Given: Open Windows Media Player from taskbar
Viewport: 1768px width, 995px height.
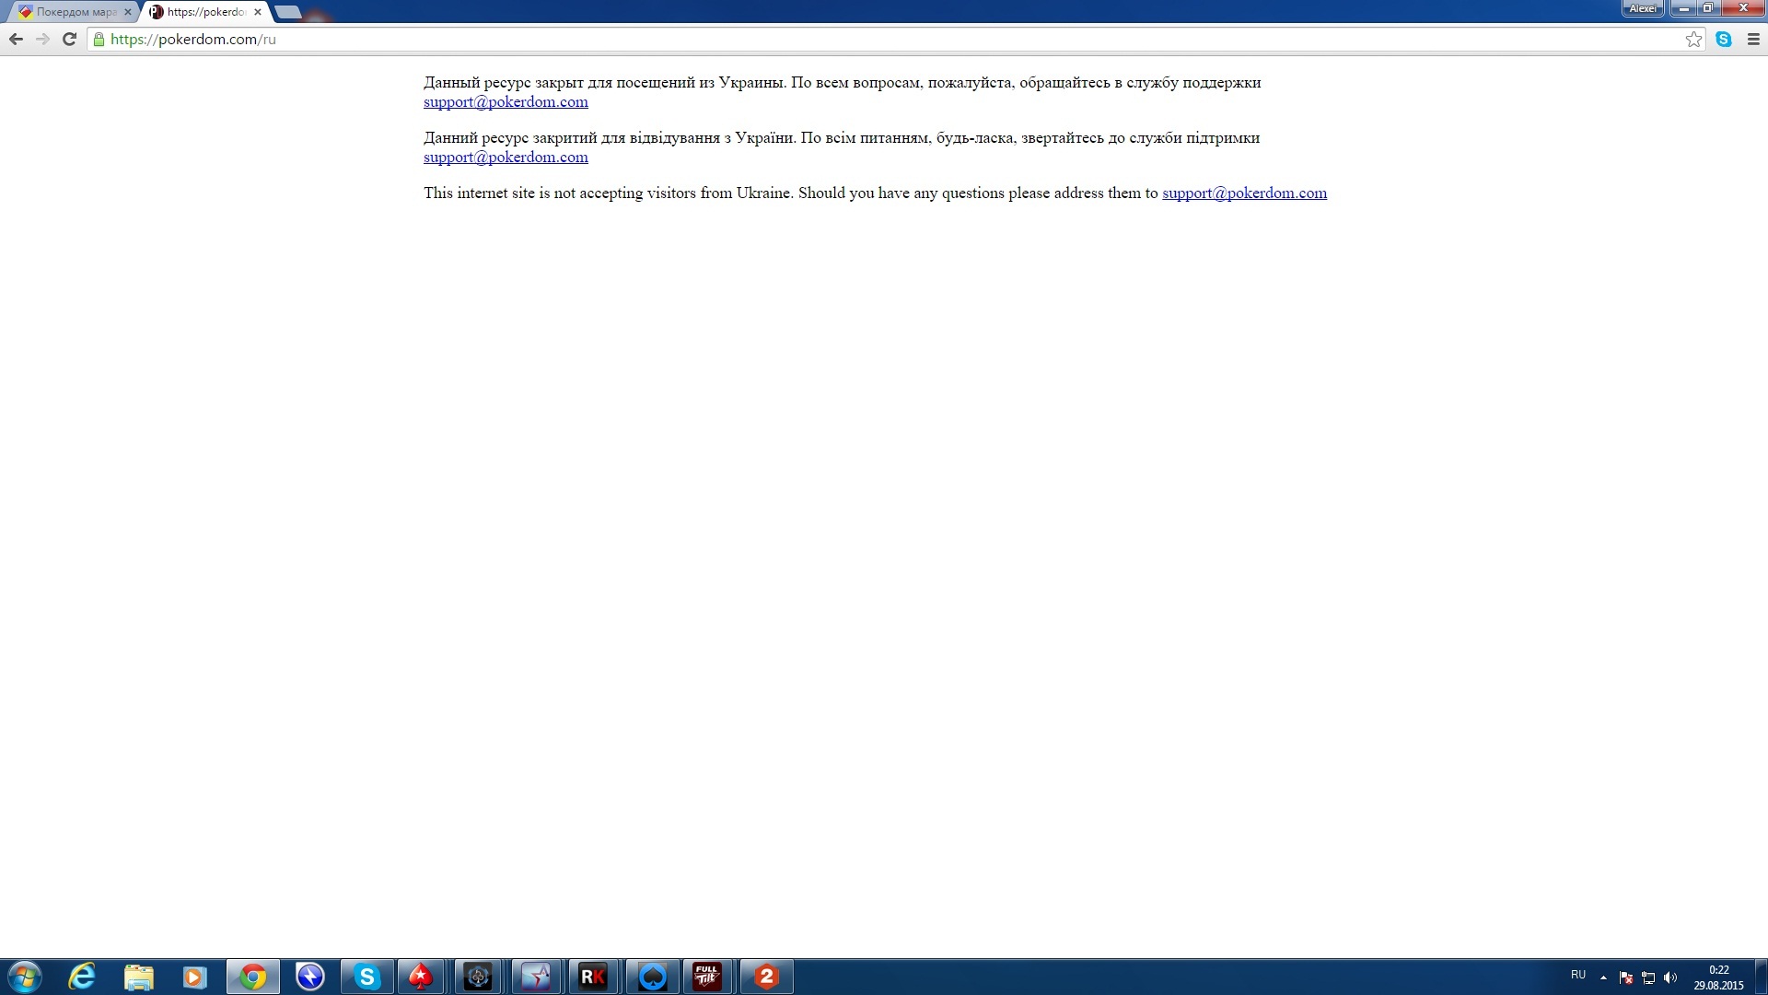Looking at the screenshot, I should pyautogui.click(x=194, y=977).
